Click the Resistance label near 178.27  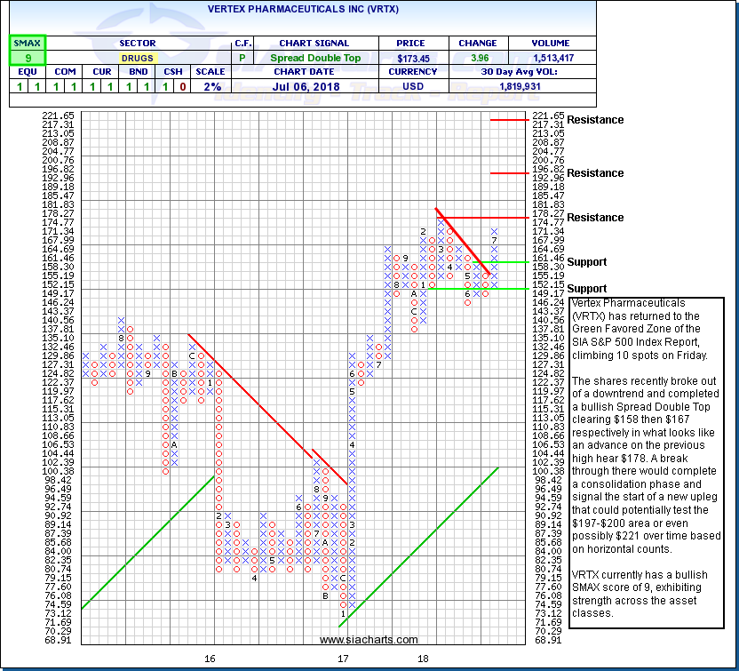595,218
